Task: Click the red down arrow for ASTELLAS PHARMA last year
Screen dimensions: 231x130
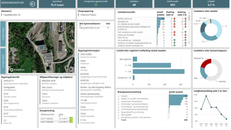Action: [174, 35]
